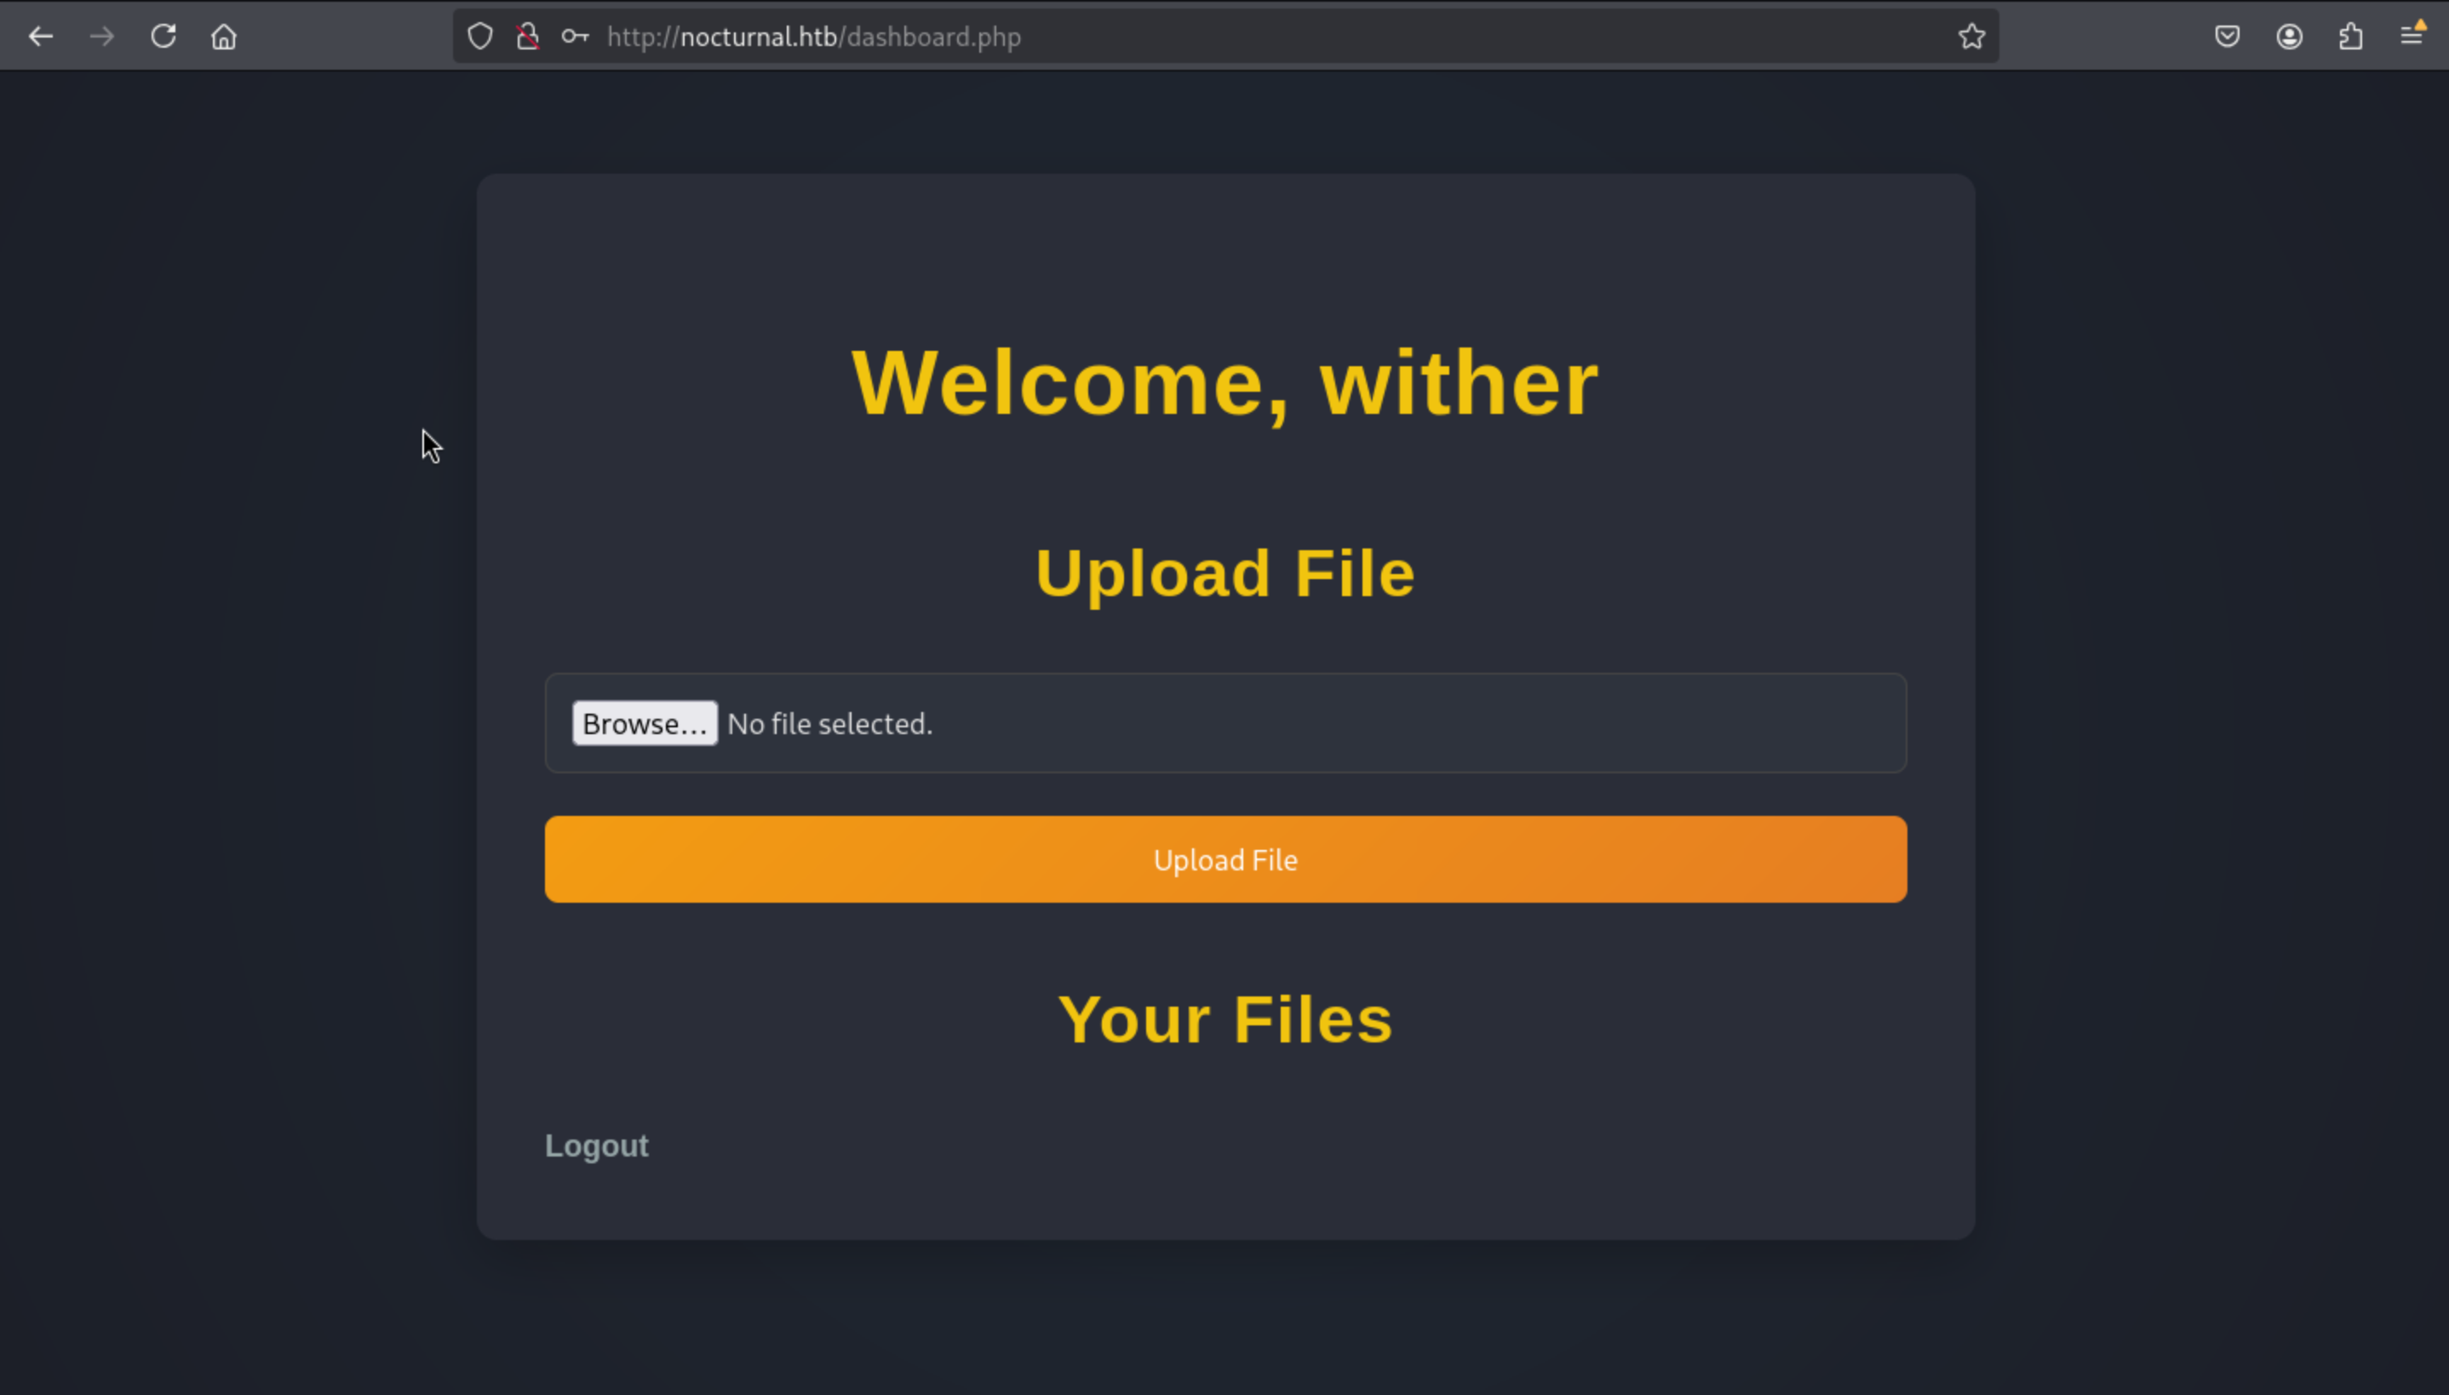
Task: Click the "Your Files" section heading
Action: [x=1225, y=1019]
